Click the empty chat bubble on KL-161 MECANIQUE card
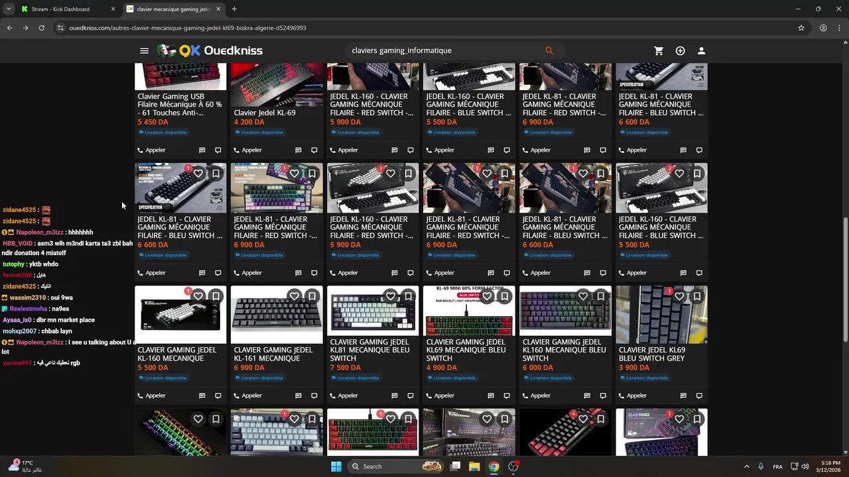 tap(314, 396)
